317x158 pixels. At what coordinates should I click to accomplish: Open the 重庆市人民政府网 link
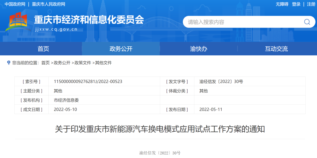coord(48,4)
